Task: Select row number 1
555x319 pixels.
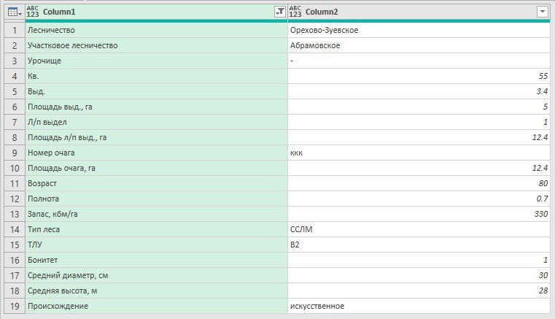Action: point(15,30)
